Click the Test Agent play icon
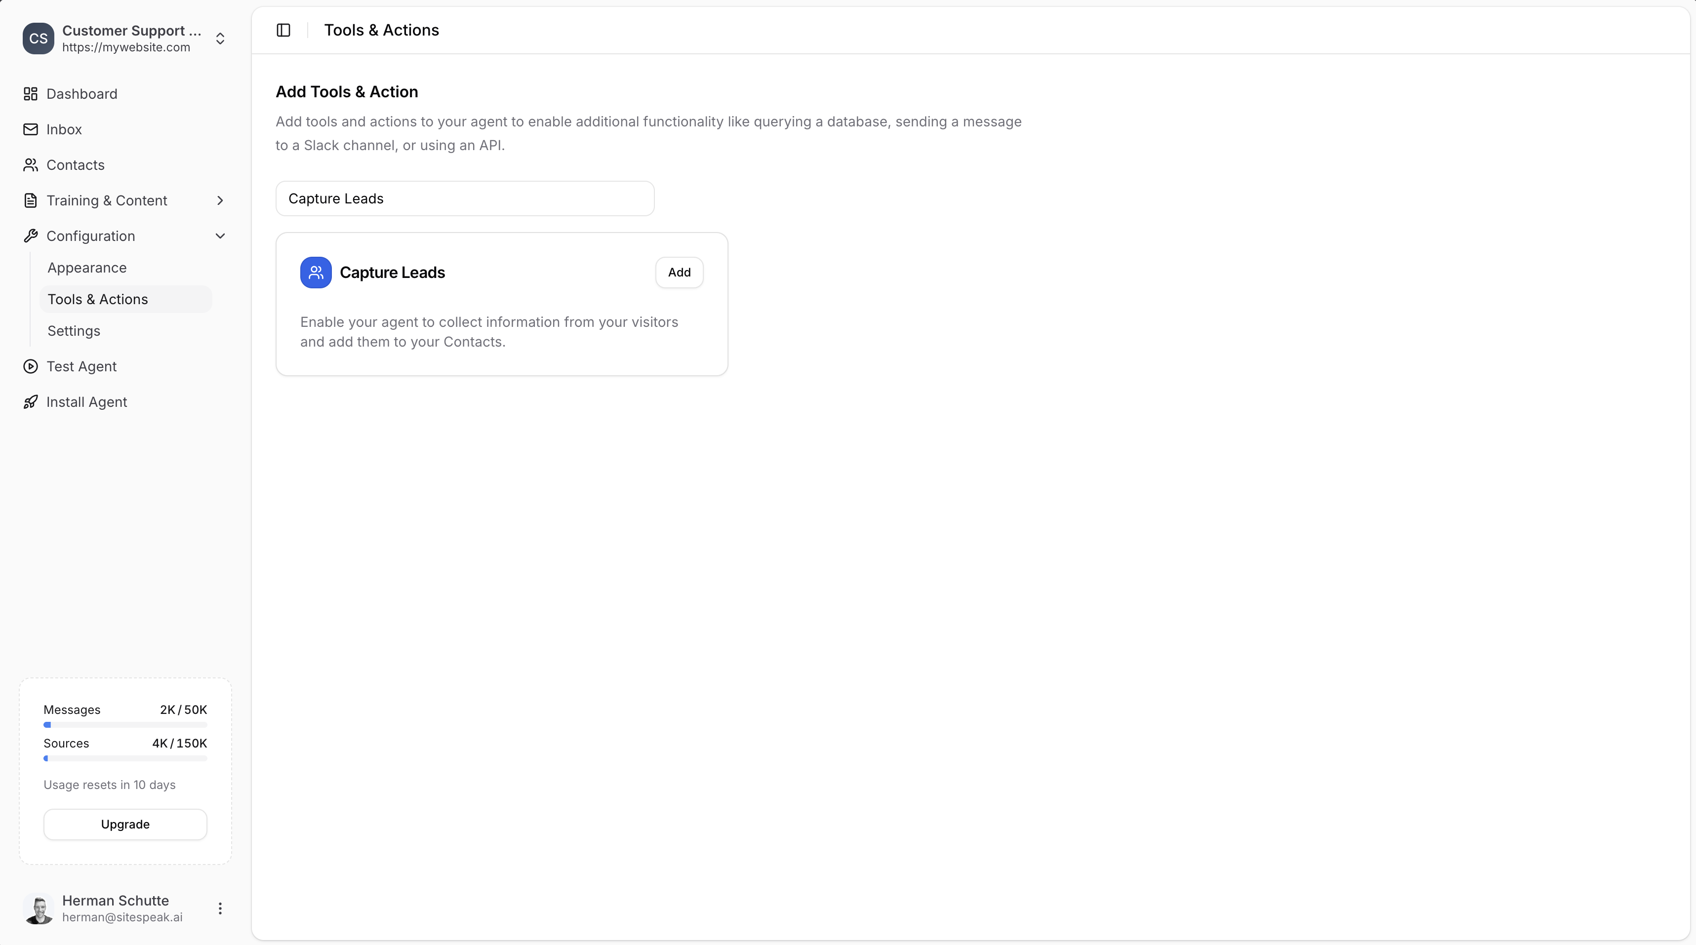 click(x=30, y=366)
